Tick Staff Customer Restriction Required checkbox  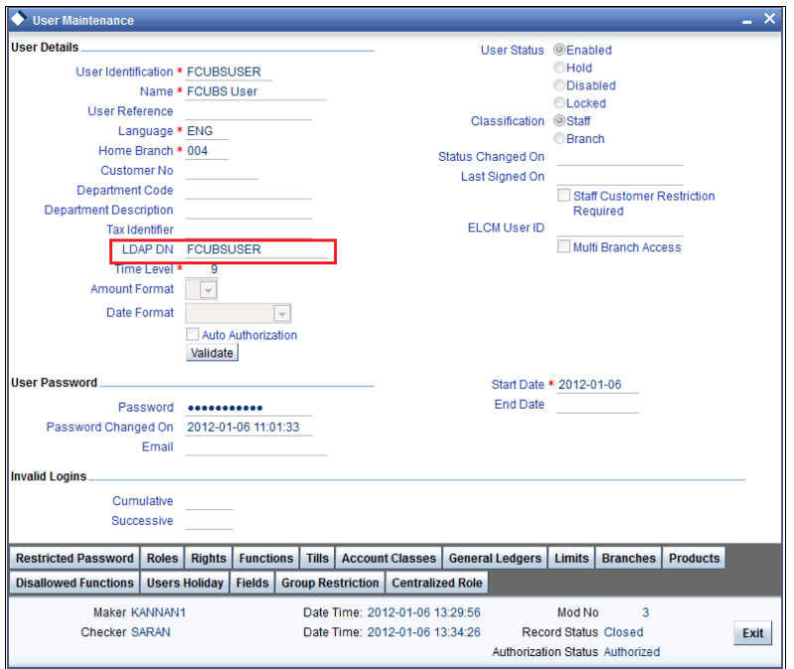[563, 195]
